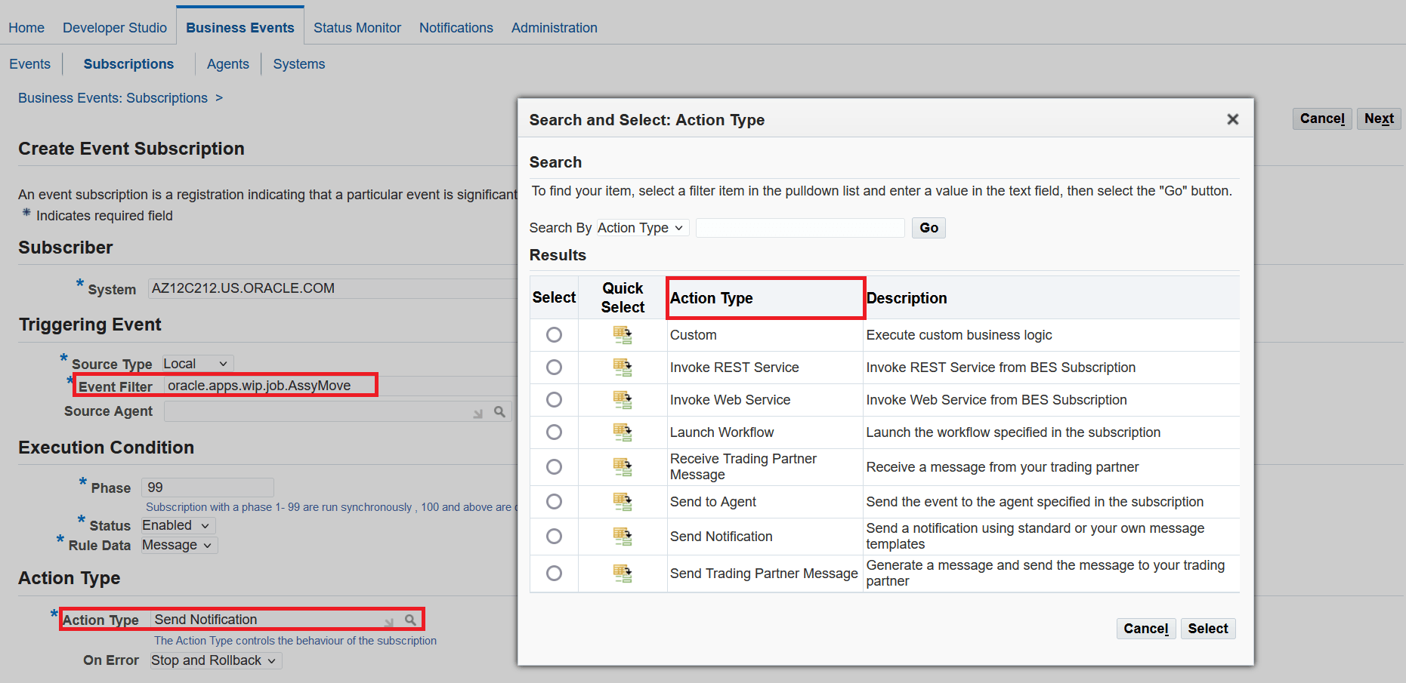Image resolution: width=1406 pixels, height=683 pixels.
Task: Select the radio button for Send Notification
Action: click(x=554, y=537)
